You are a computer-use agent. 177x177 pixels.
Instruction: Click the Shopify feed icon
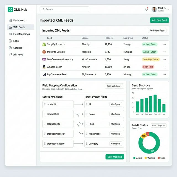point(44,45)
